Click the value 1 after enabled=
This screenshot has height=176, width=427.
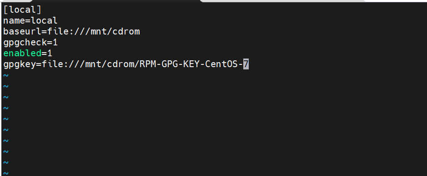coord(50,53)
